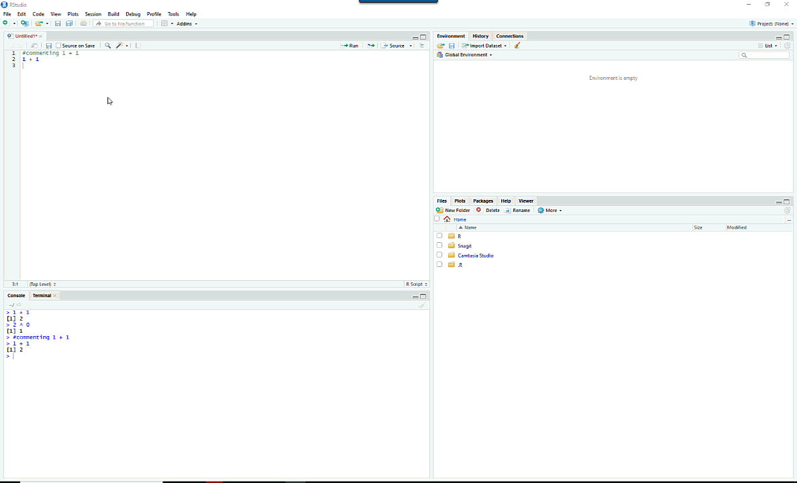Enable the Source on Save checkbox

(58, 46)
